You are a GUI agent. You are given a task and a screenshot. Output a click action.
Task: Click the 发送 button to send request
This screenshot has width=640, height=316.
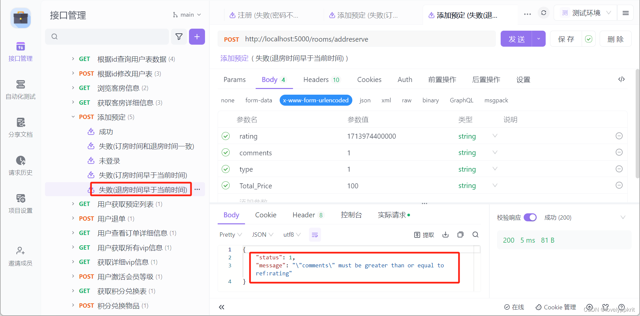(x=516, y=39)
